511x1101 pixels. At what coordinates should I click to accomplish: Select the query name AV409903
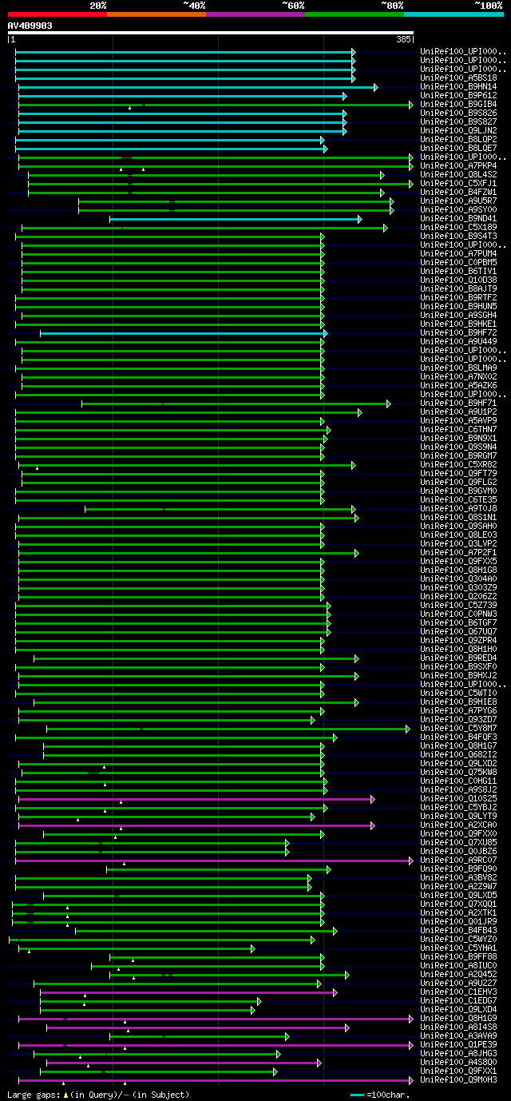30,26
